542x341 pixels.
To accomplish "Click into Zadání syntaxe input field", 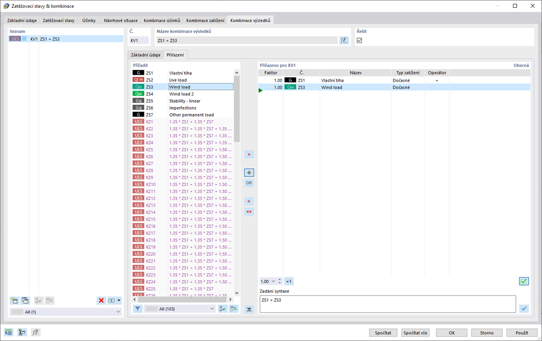I will [x=387, y=304].
